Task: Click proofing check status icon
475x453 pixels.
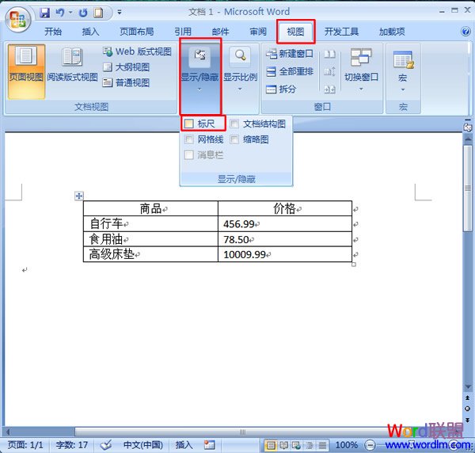Action: point(106,445)
